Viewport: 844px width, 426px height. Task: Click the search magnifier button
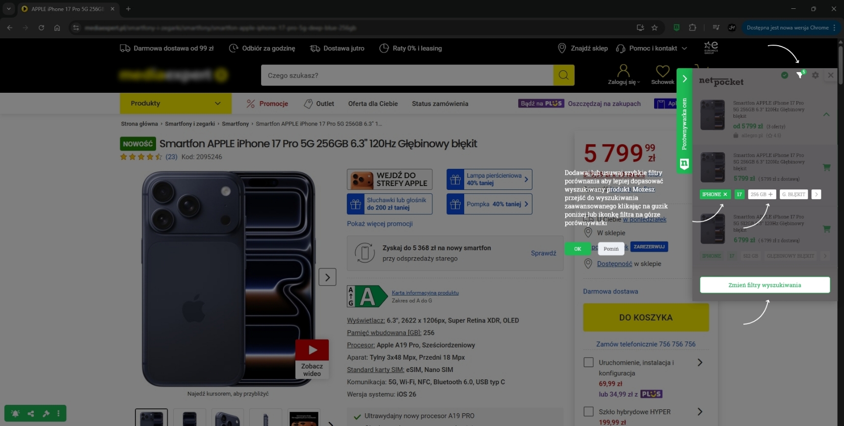tap(563, 75)
